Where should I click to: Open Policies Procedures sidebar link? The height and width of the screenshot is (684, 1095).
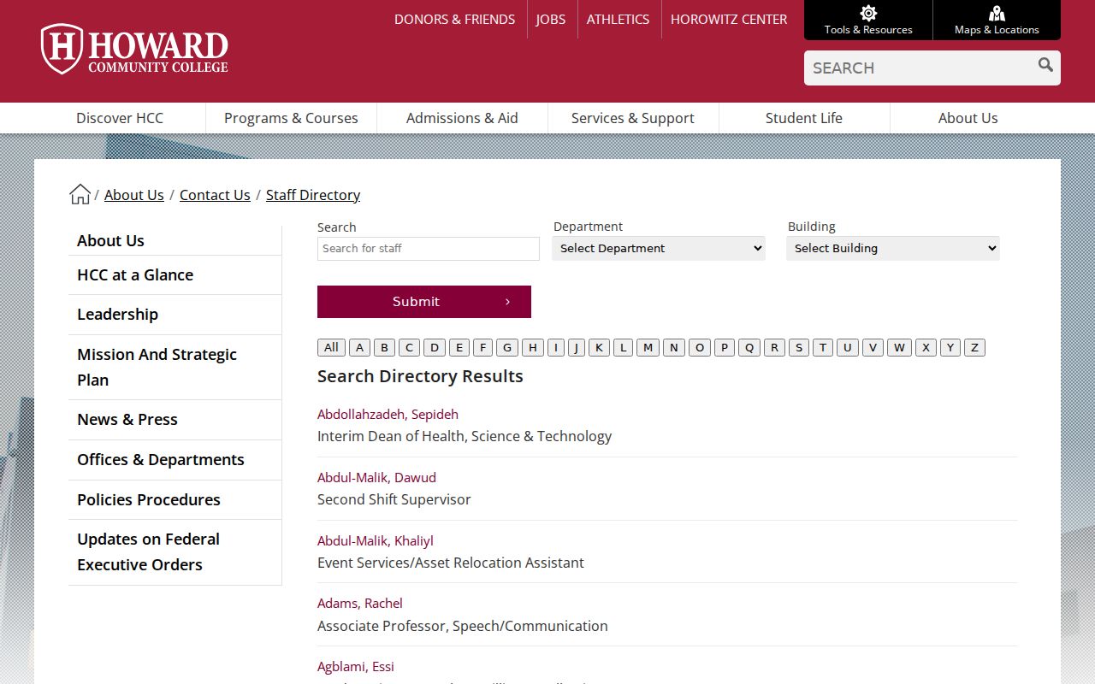[149, 499]
